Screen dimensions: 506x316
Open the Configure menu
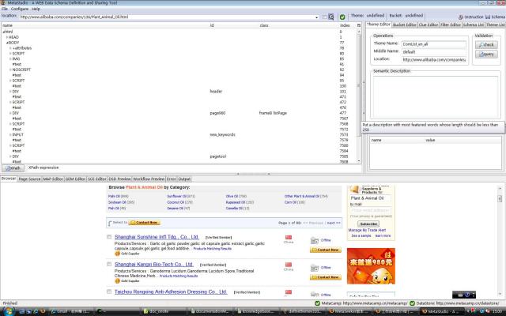[19, 9]
